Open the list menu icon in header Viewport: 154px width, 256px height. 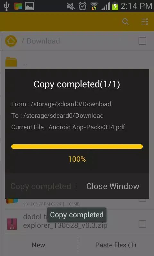(x=145, y=21)
